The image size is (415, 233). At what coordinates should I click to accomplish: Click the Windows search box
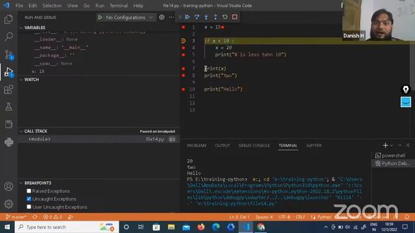pos(67,227)
